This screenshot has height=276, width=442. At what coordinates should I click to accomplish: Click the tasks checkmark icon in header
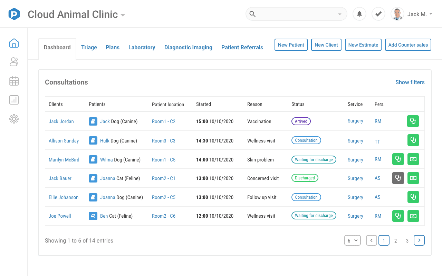[x=378, y=14]
